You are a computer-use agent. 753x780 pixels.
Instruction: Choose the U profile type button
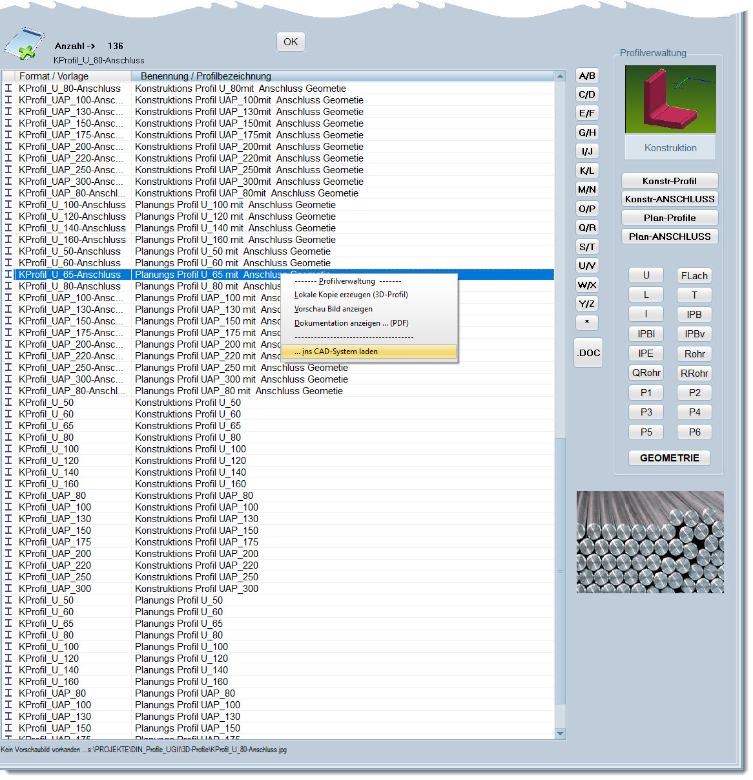pyautogui.click(x=646, y=275)
